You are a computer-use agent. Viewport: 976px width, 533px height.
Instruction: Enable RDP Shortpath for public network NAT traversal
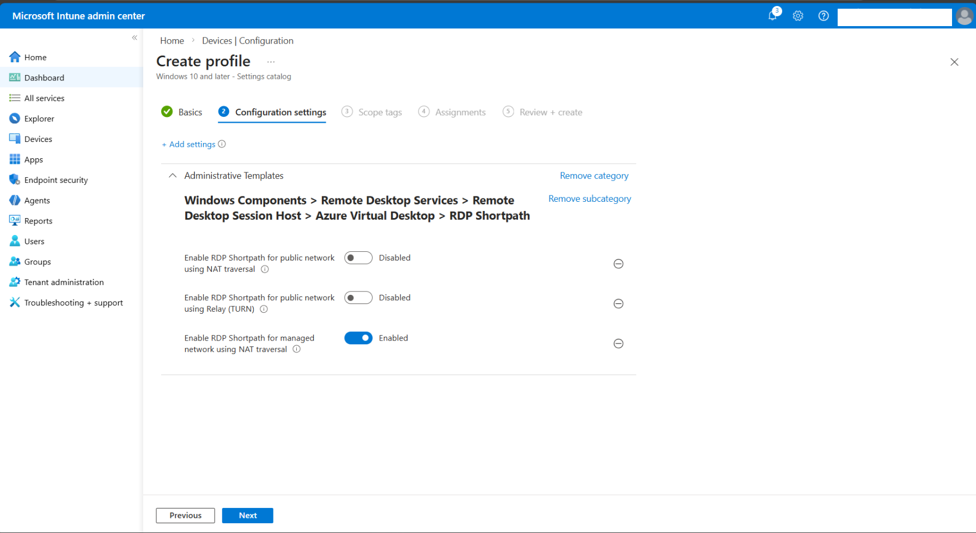click(x=358, y=257)
